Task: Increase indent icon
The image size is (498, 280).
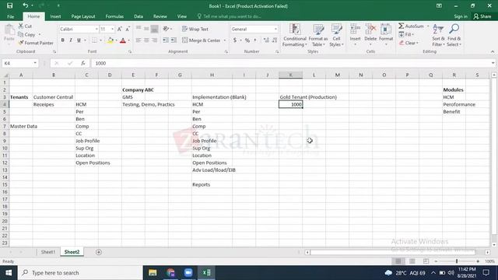Action: (x=174, y=40)
